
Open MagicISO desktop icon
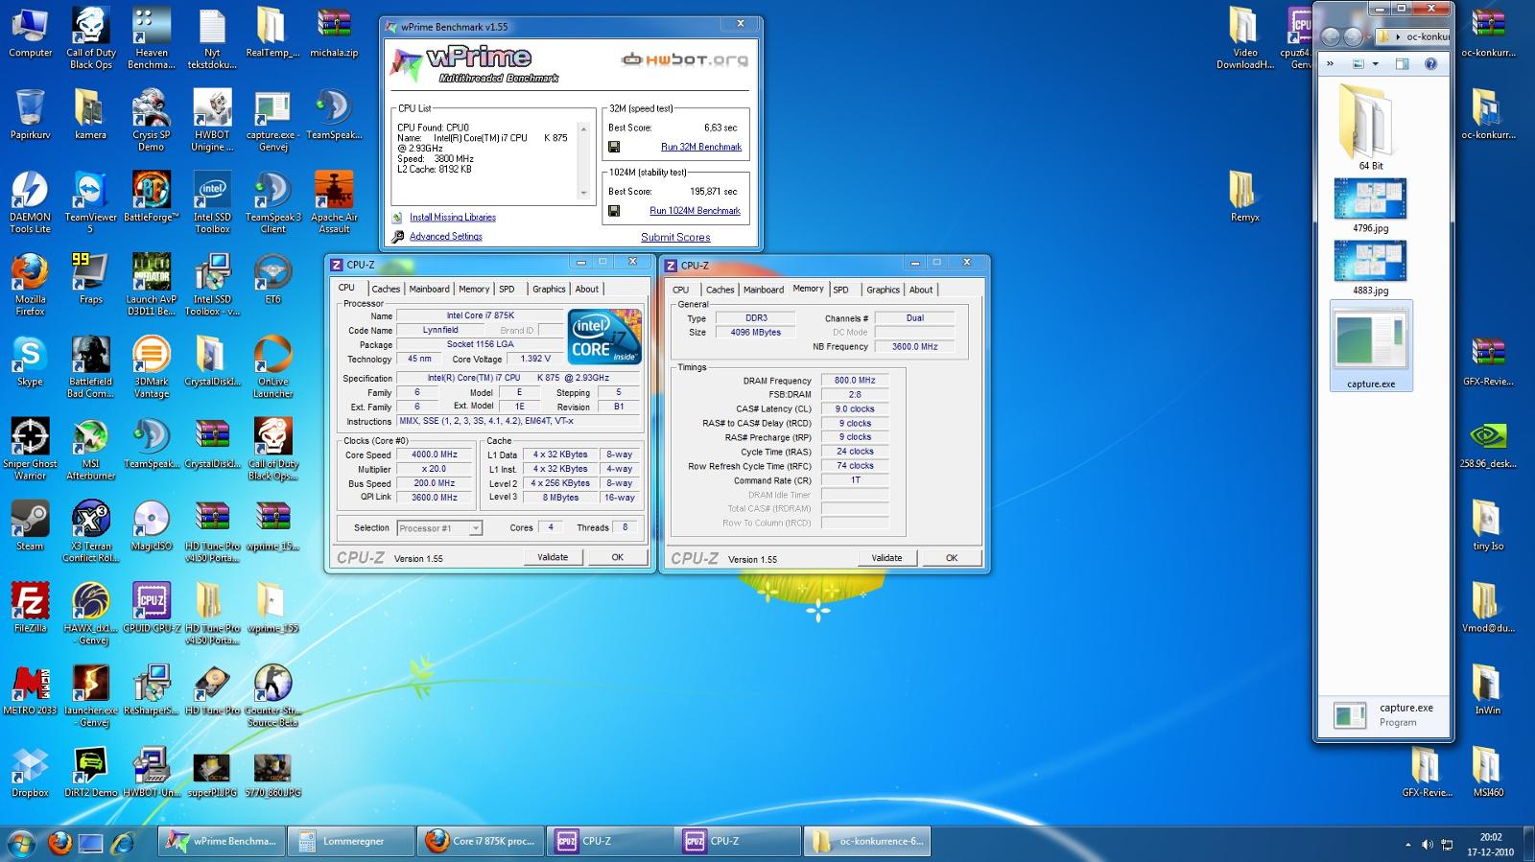(x=152, y=526)
